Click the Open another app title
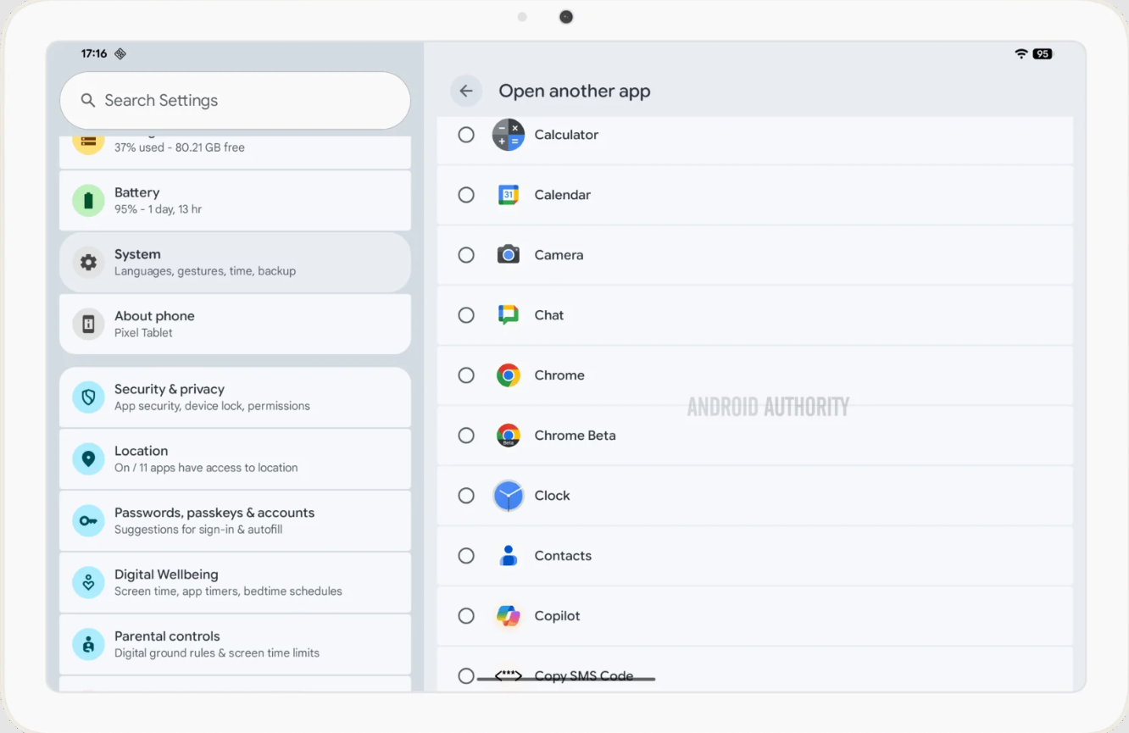Image resolution: width=1129 pixels, height=733 pixels. [575, 91]
